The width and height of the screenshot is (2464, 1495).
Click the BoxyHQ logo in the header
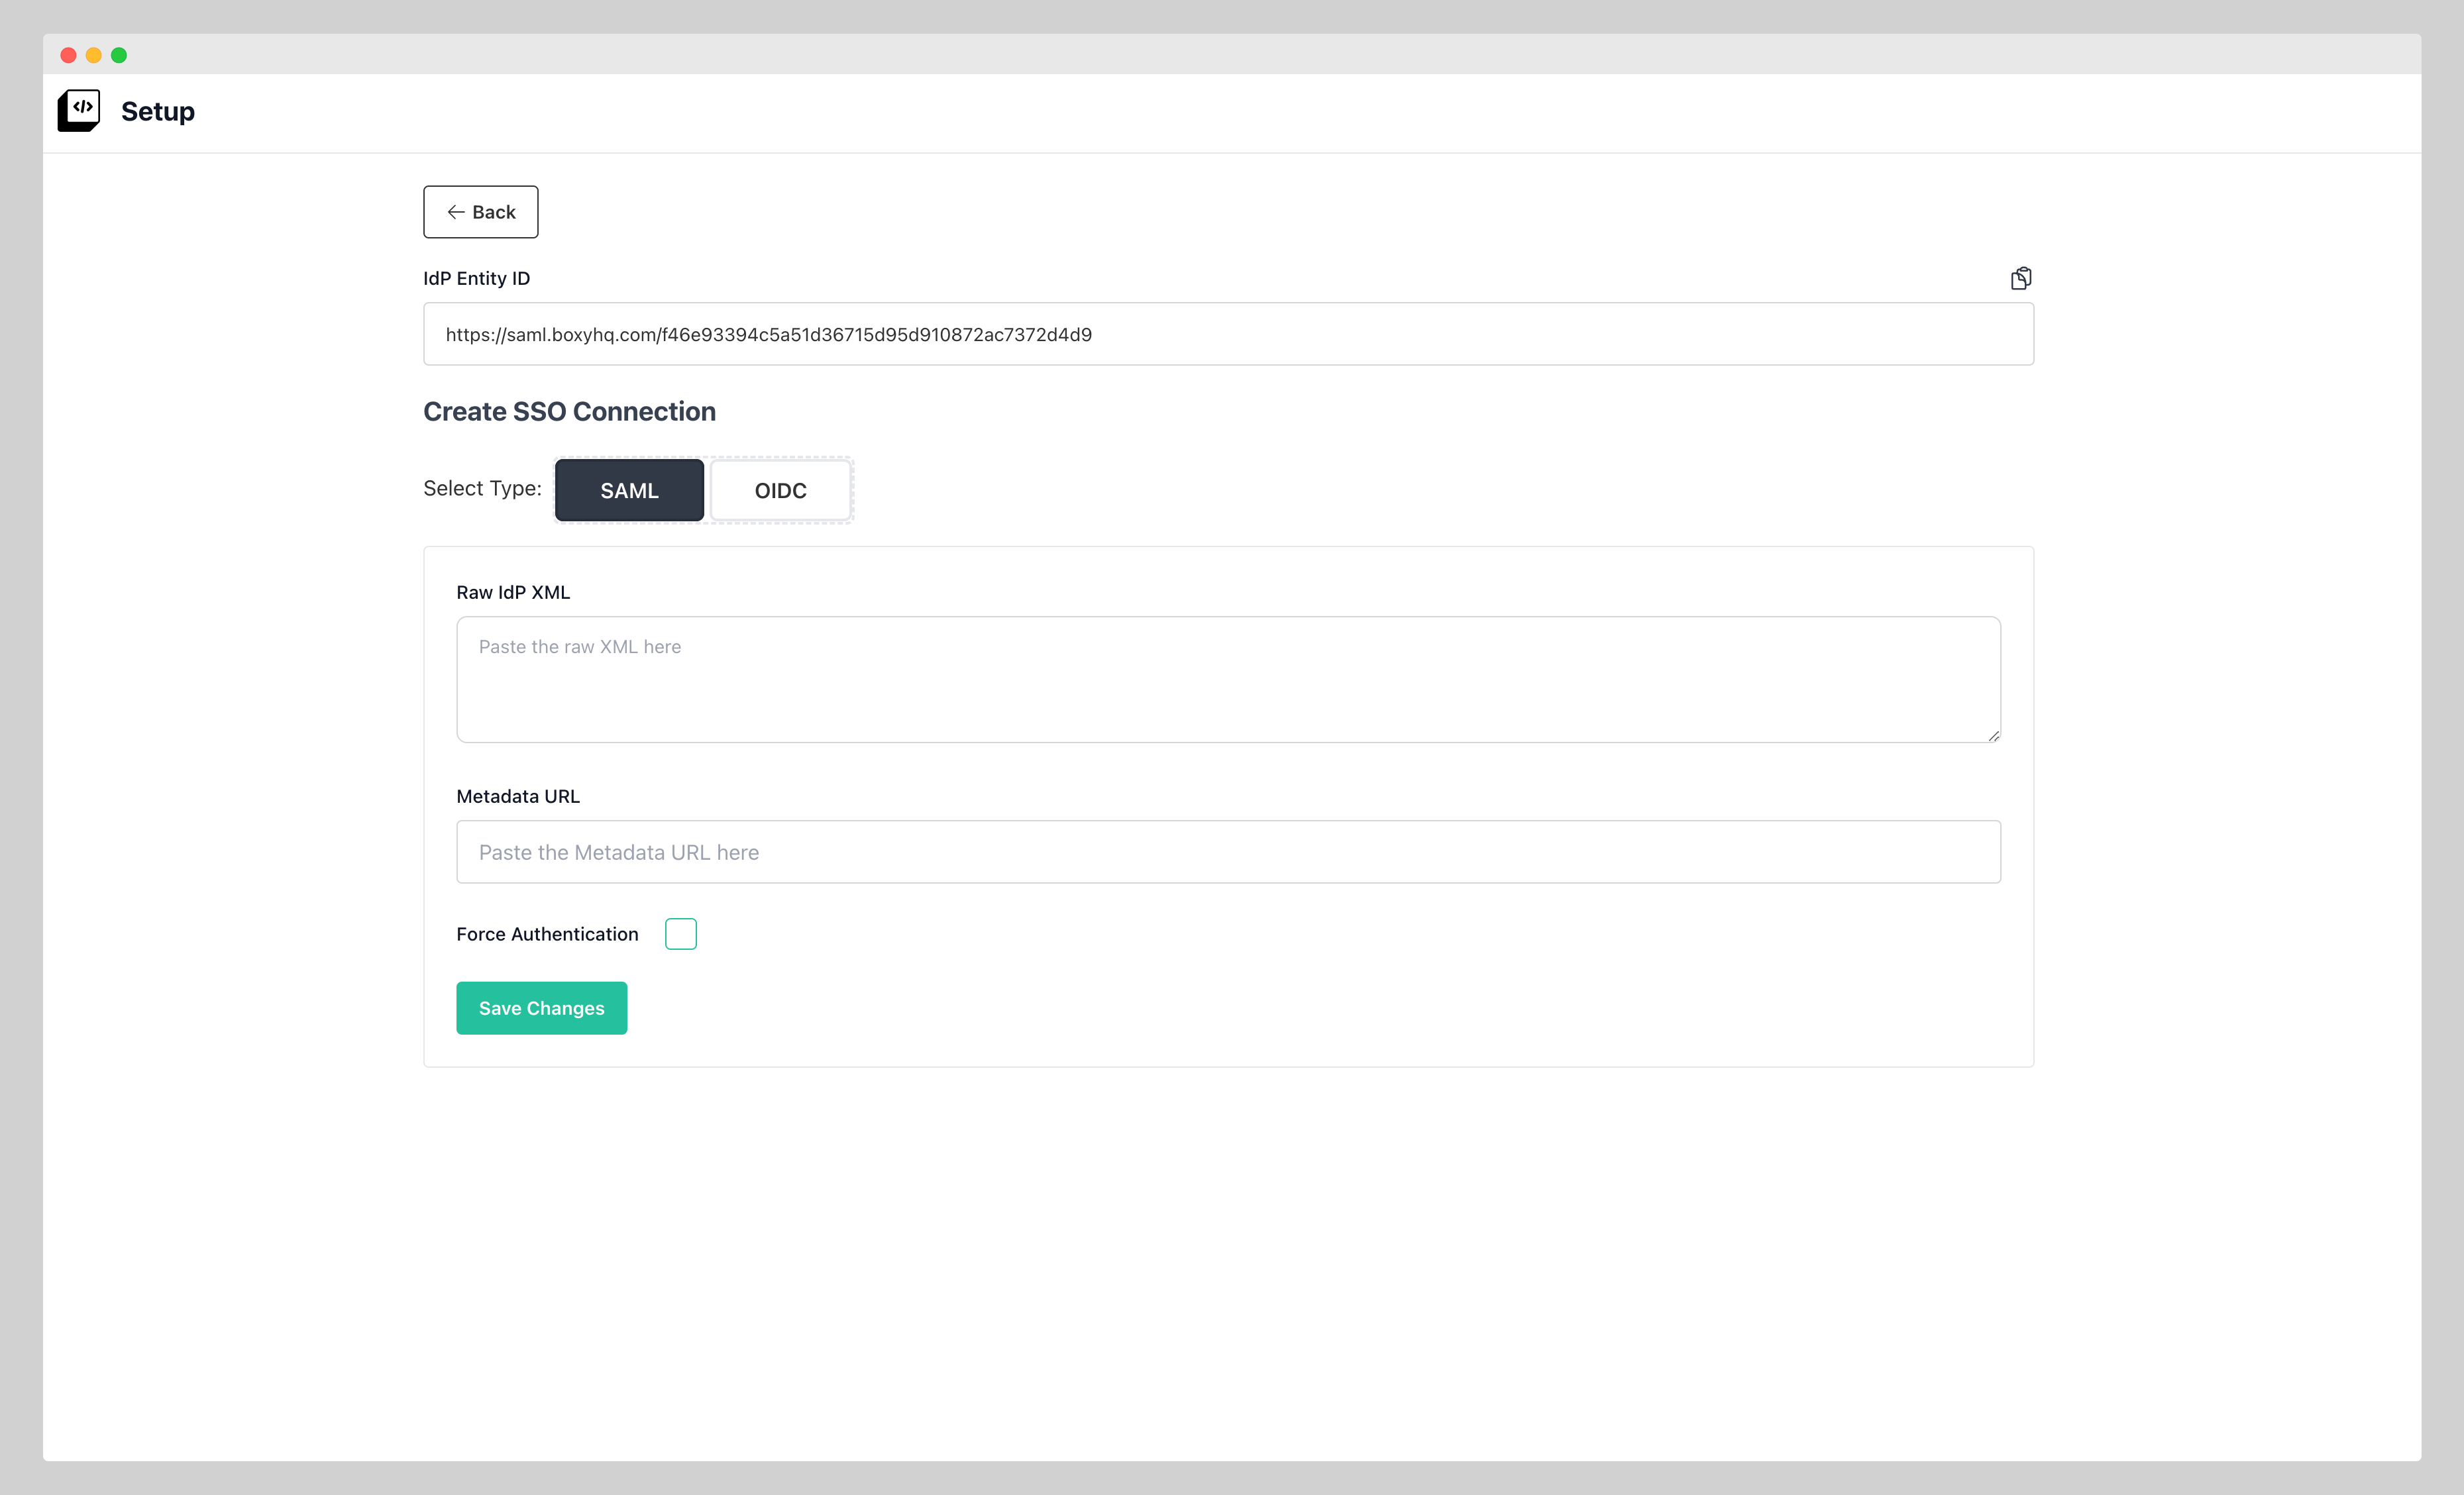(78, 110)
